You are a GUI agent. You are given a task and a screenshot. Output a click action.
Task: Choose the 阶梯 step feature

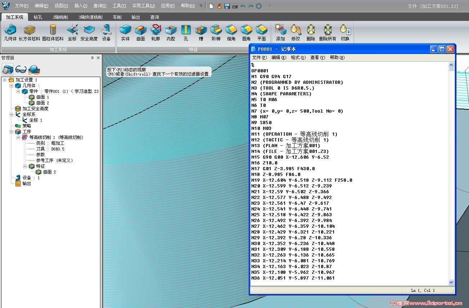[216, 33]
